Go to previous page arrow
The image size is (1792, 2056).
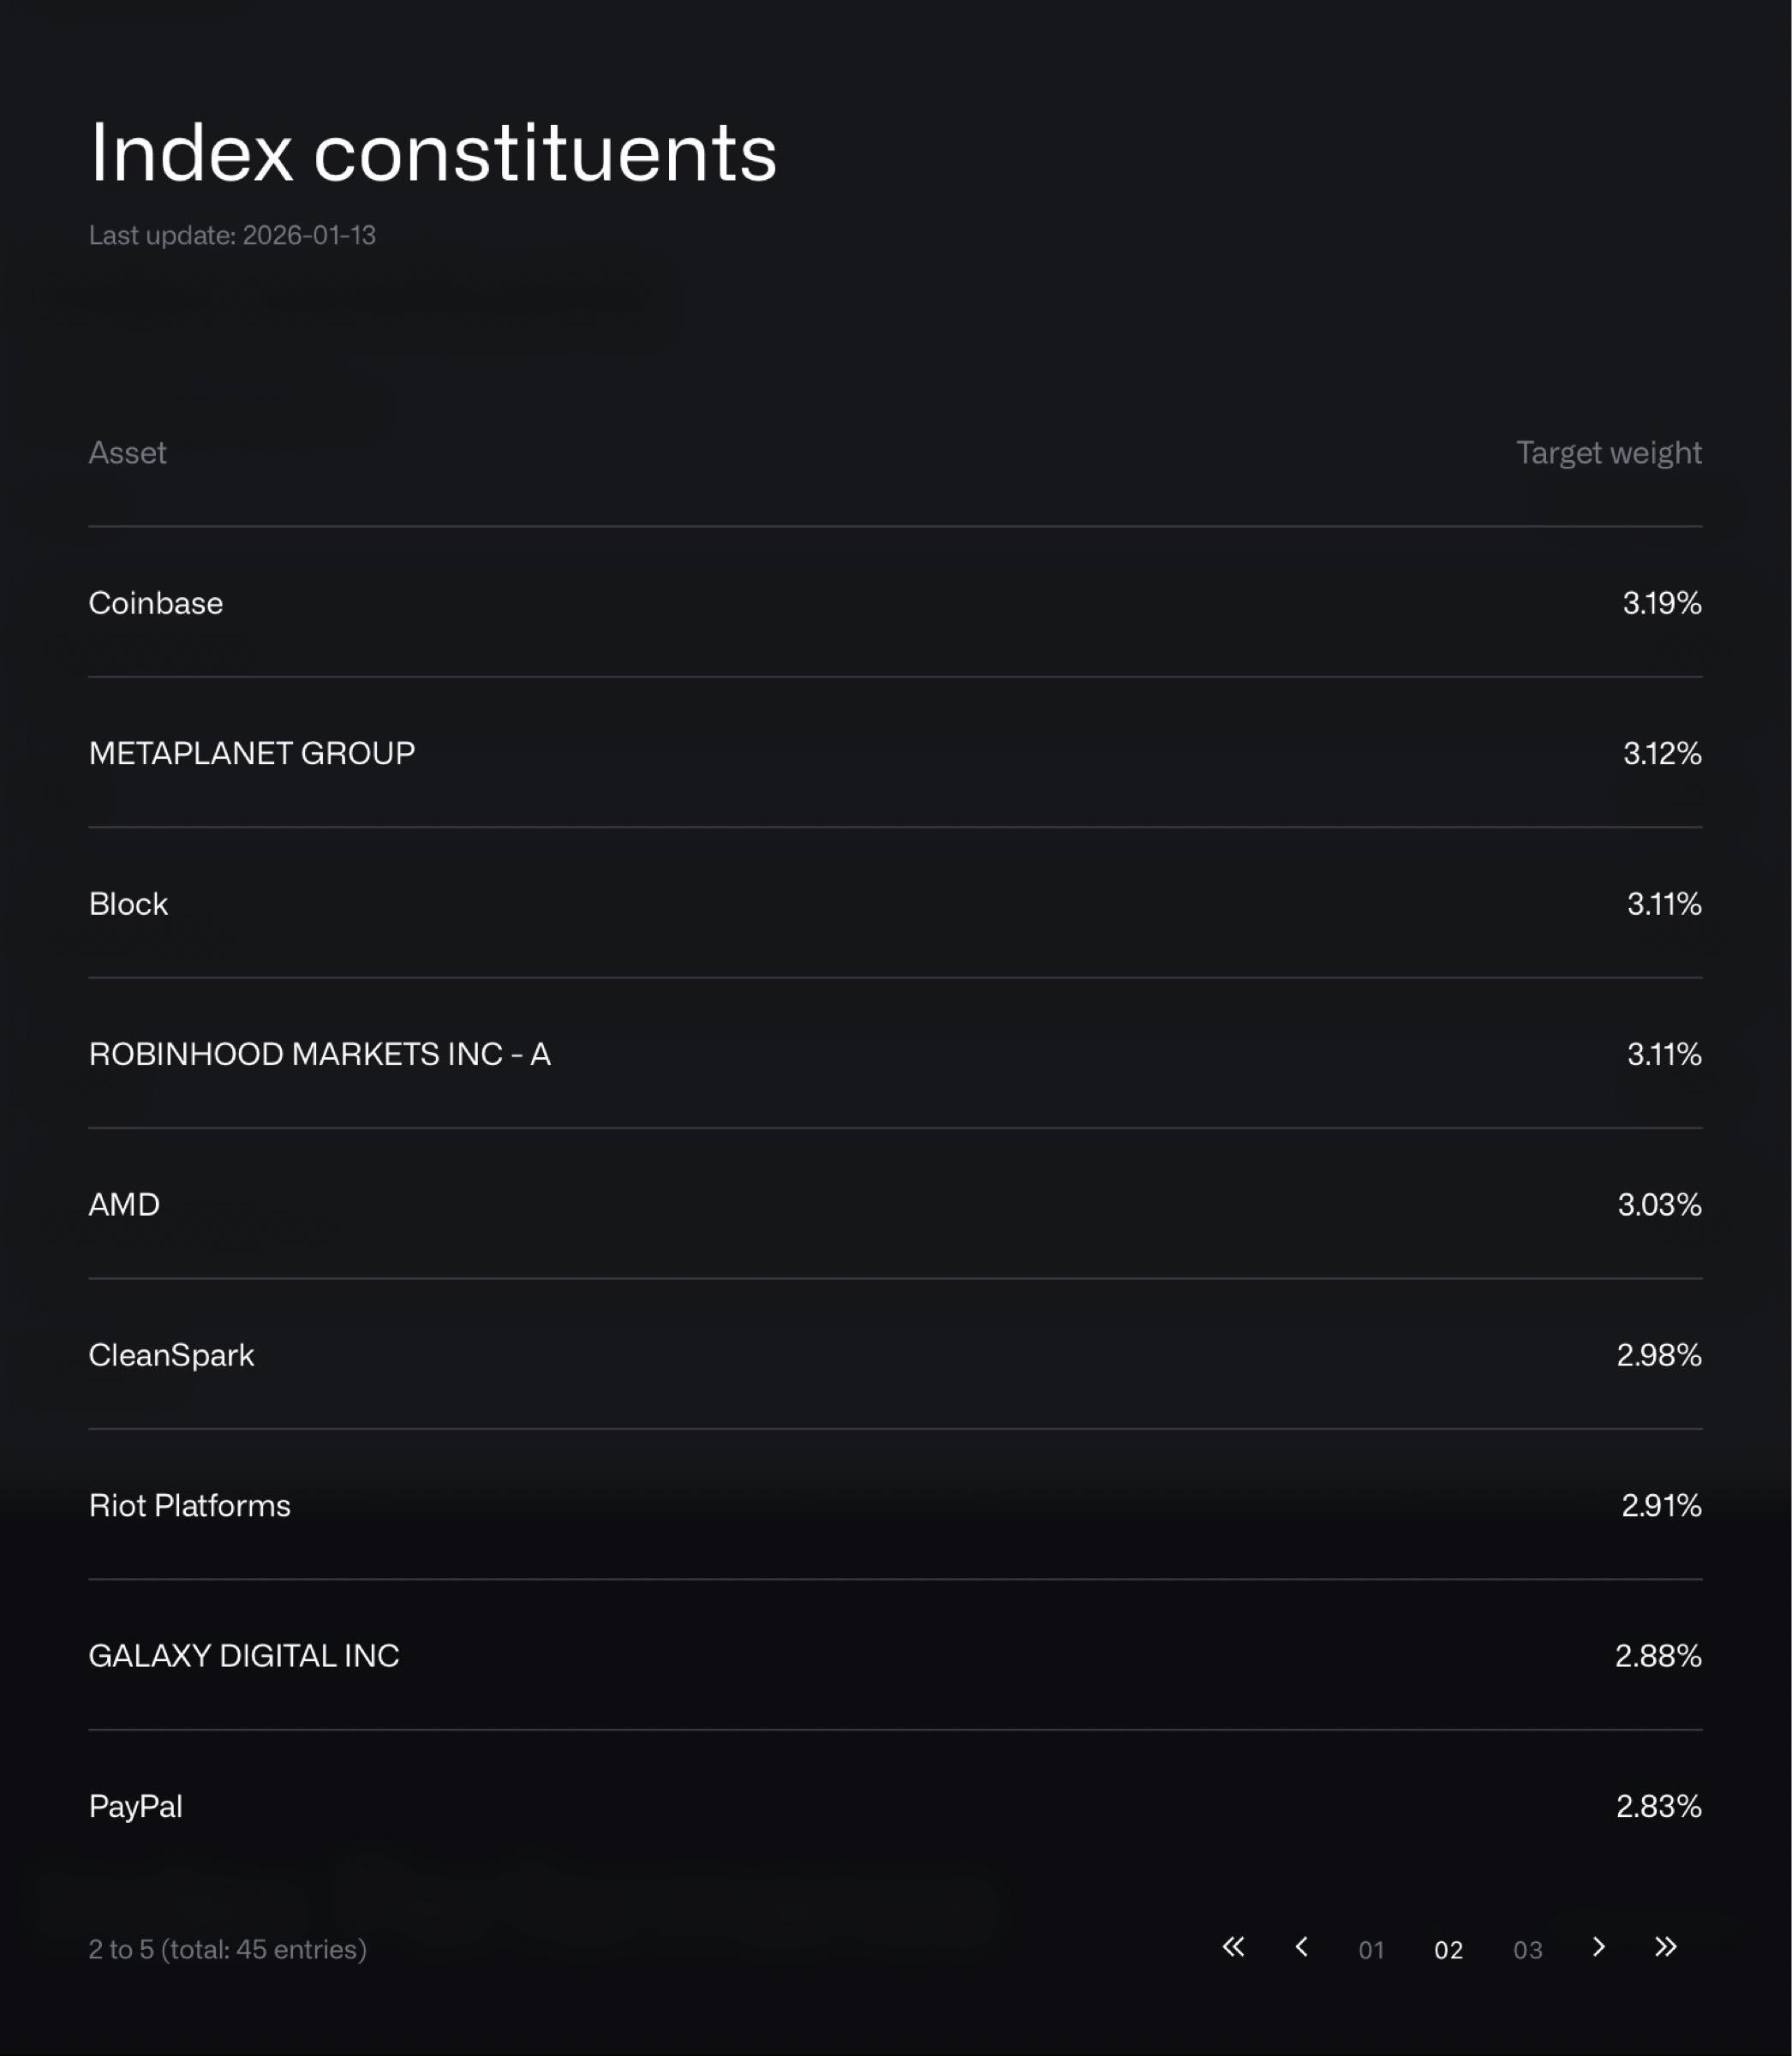pos(1301,1947)
